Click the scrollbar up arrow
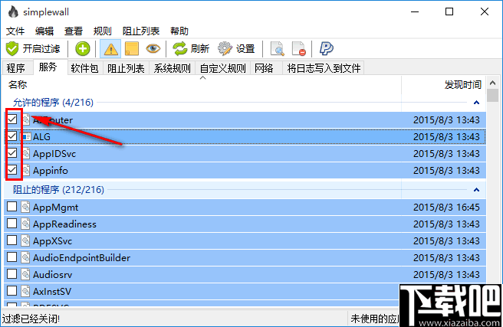 (492, 83)
